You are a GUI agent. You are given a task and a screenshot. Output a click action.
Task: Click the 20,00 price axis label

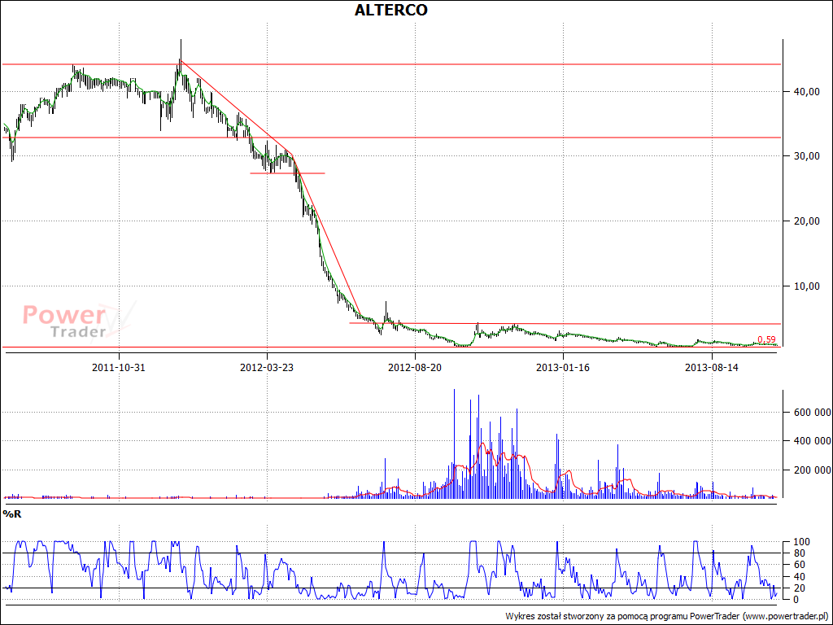click(807, 221)
